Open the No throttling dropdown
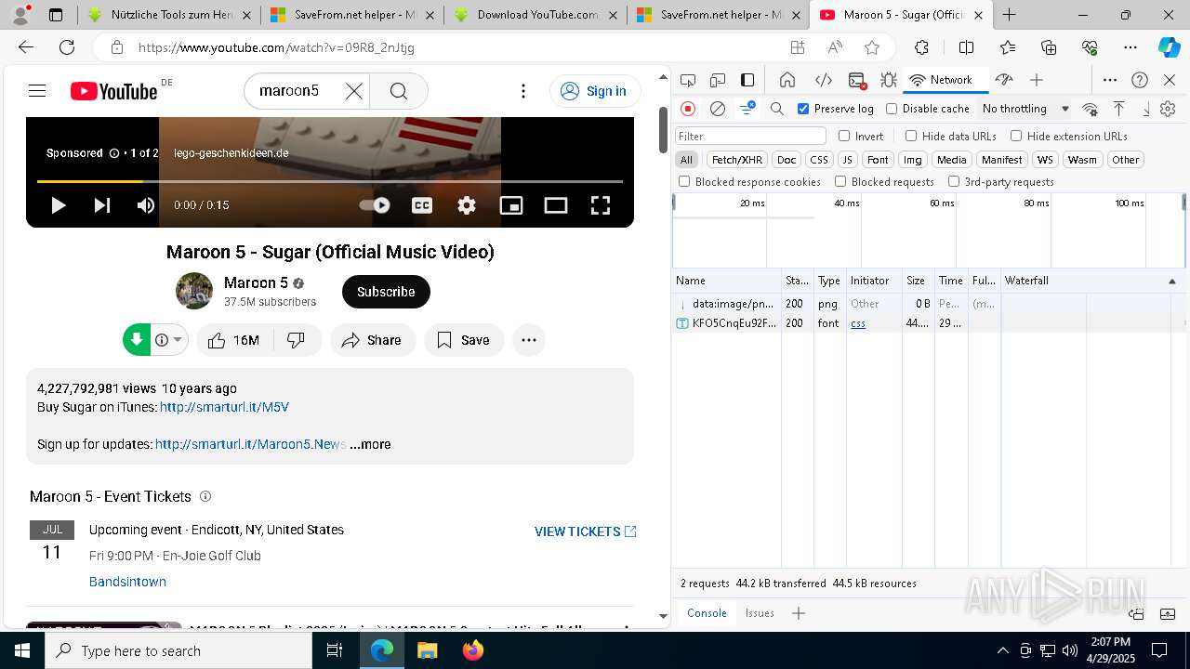Screen dimensions: 1190x669 [x=1025, y=109]
